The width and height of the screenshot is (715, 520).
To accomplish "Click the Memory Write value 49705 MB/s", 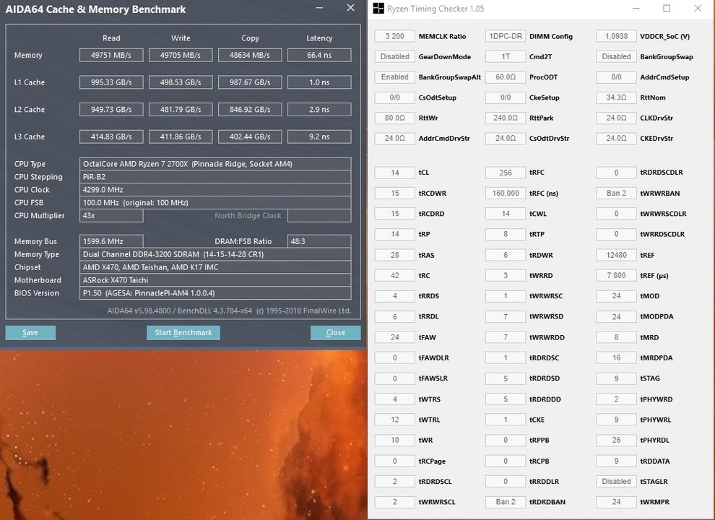I will [181, 55].
